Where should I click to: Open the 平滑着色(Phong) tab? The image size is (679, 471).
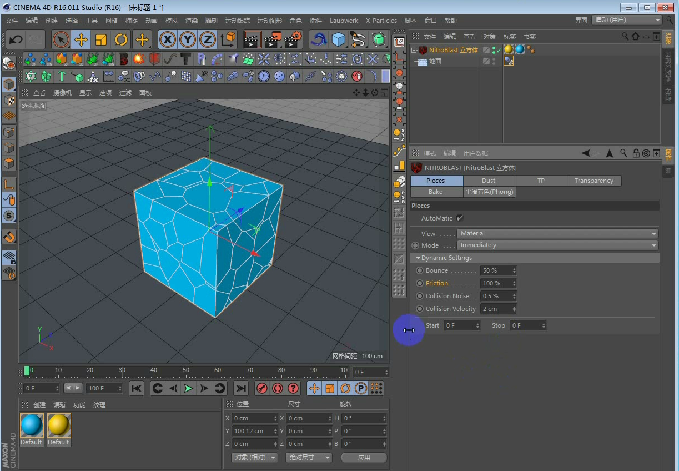[490, 192]
